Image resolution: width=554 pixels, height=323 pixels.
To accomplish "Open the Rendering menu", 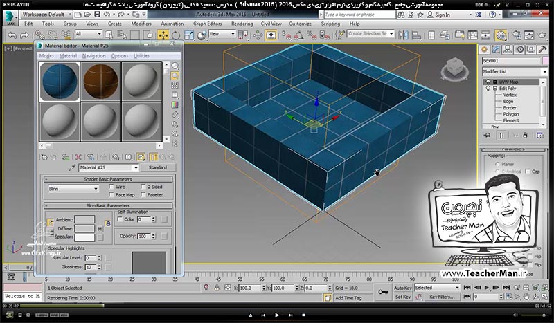I will (x=242, y=24).
